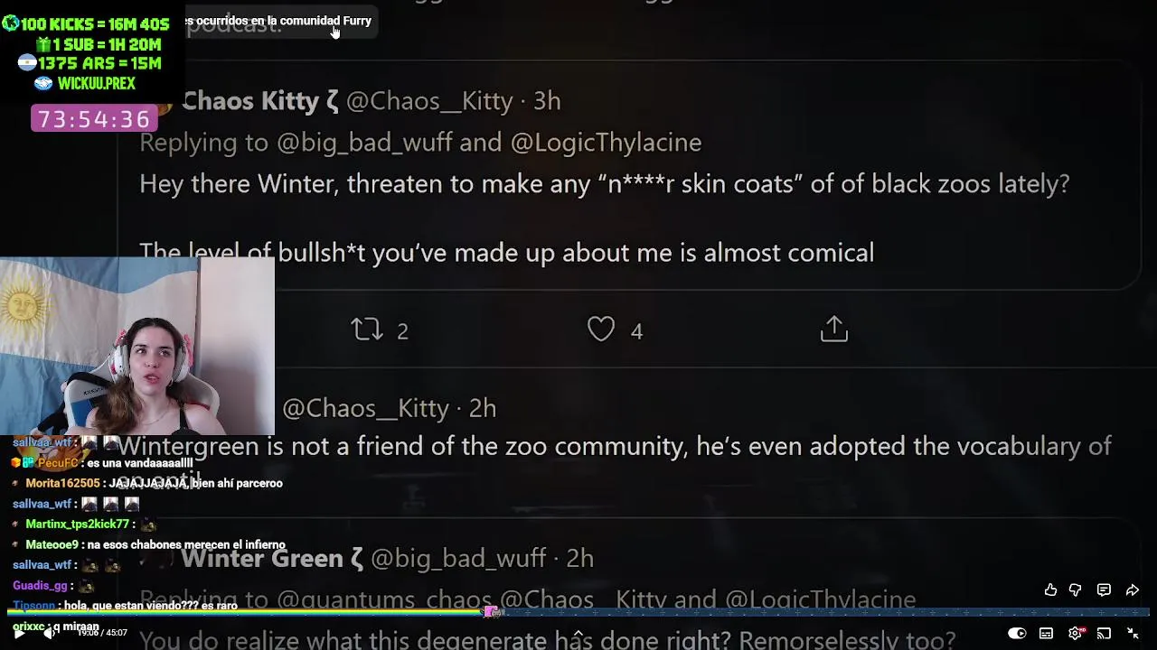Toggle subtitles/closed captions
The image size is (1157, 650).
click(x=1046, y=633)
